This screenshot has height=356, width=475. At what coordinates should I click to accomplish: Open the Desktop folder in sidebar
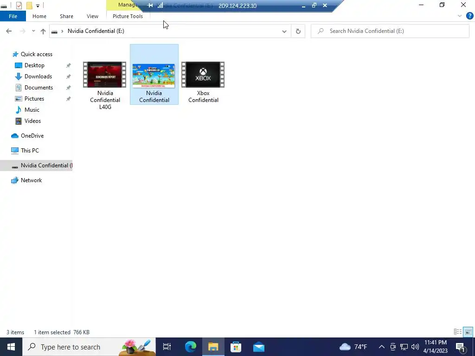(34, 65)
